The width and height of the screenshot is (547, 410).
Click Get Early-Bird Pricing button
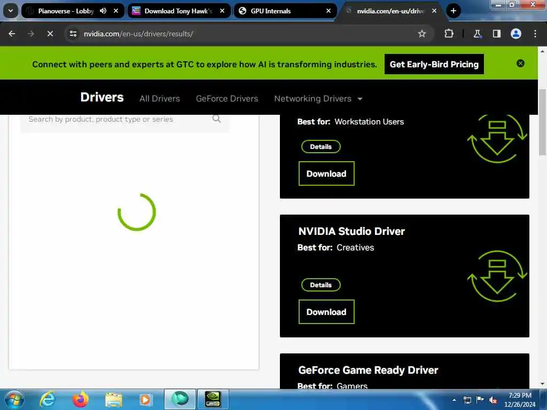(434, 64)
